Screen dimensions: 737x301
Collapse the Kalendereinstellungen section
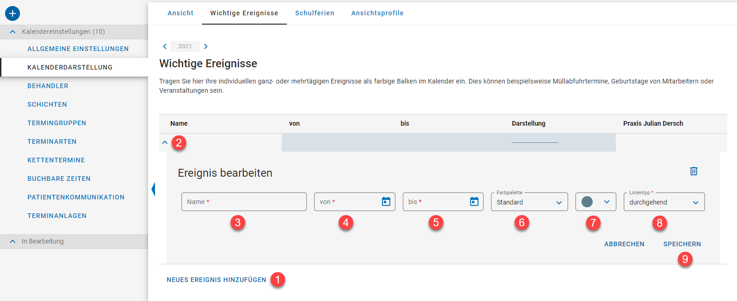click(13, 32)
